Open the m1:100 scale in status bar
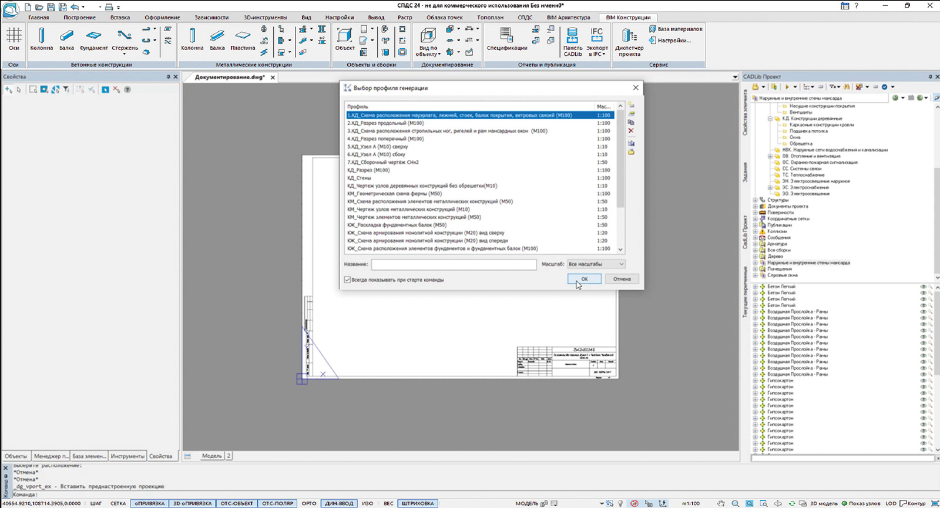This screenshot has height=508, width=940. point(690,503)
